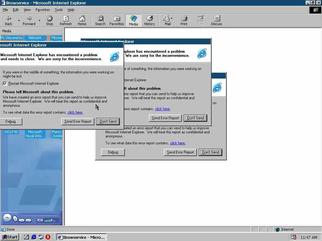Launch Internet Explorer from quick launch
This screenshot has height=241, width=322.
tap(33, 237)
